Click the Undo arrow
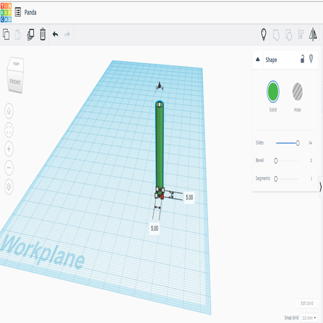Viewport: 323px width, 323px height. coord(55,35)
